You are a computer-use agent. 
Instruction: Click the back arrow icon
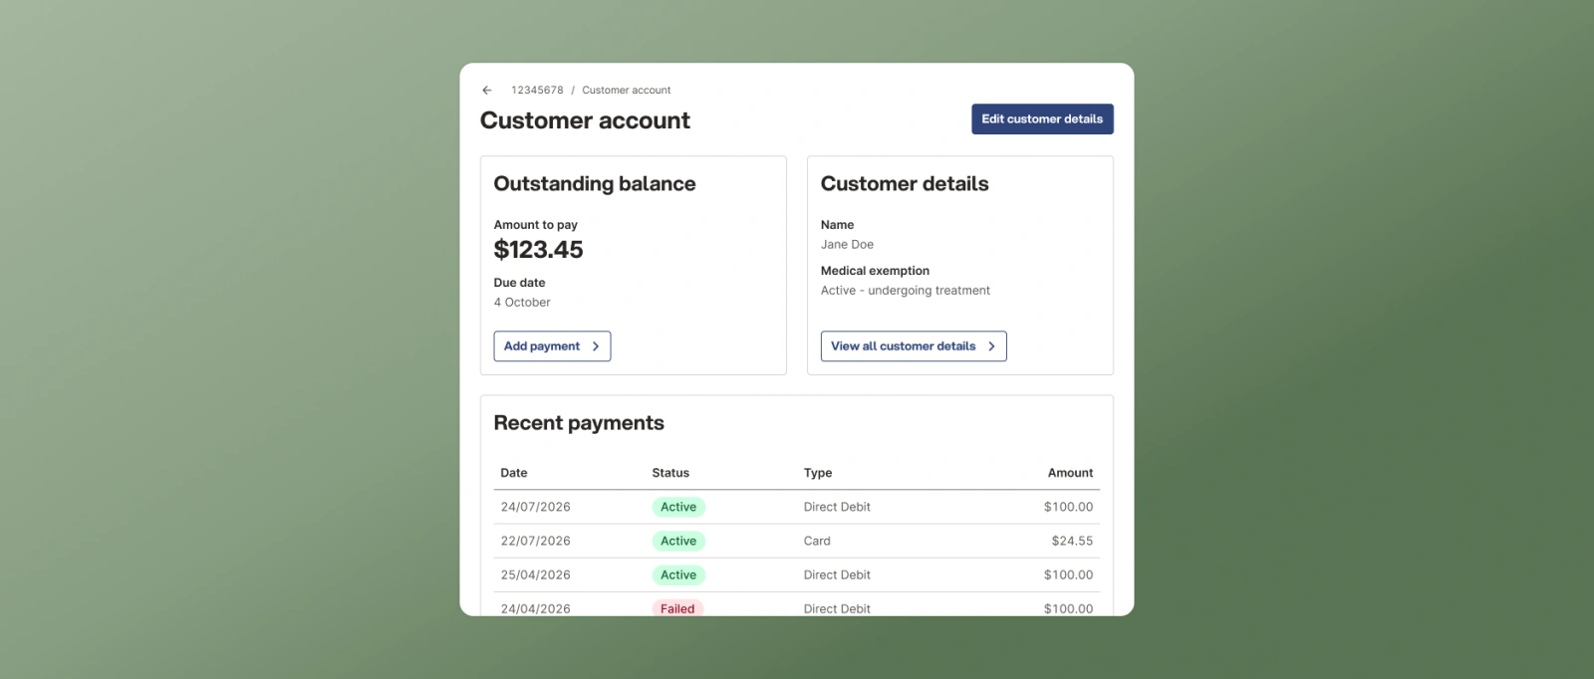pos(487,90)
